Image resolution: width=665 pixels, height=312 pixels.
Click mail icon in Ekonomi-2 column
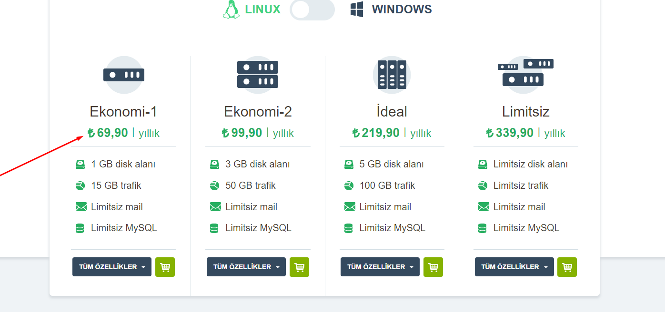coord(216,207)
